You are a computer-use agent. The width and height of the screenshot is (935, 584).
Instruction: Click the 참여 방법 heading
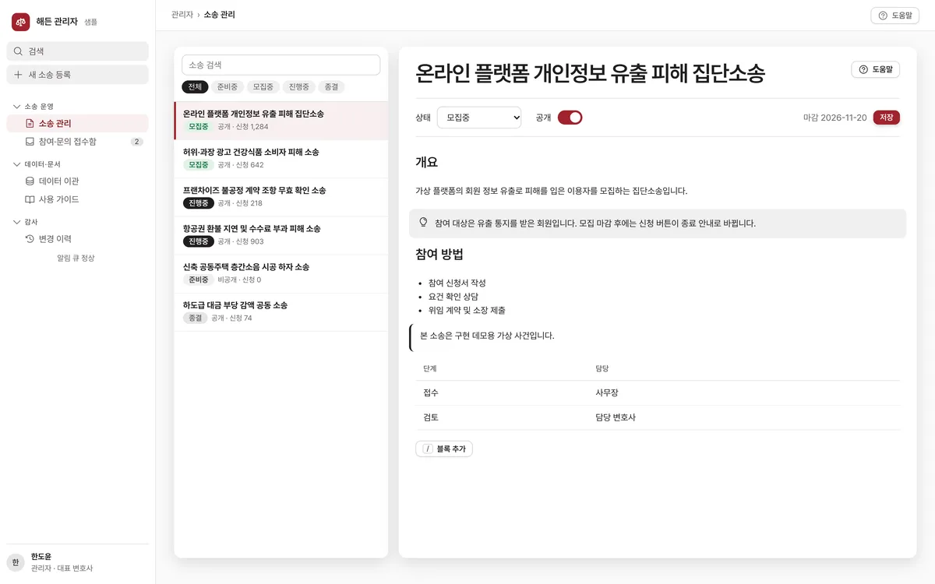point(439,254)
